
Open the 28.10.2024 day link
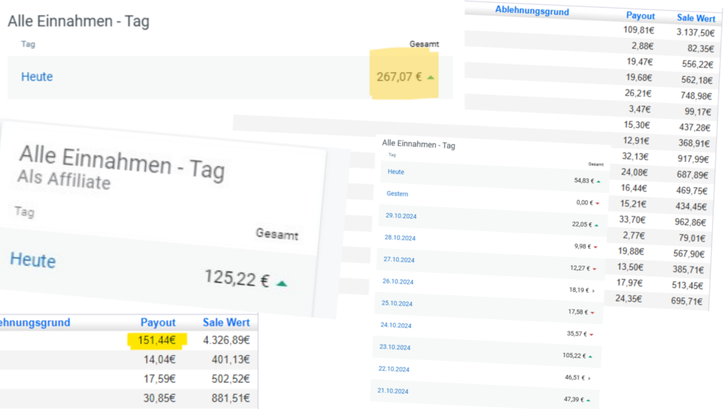click(x=400, y=238)
